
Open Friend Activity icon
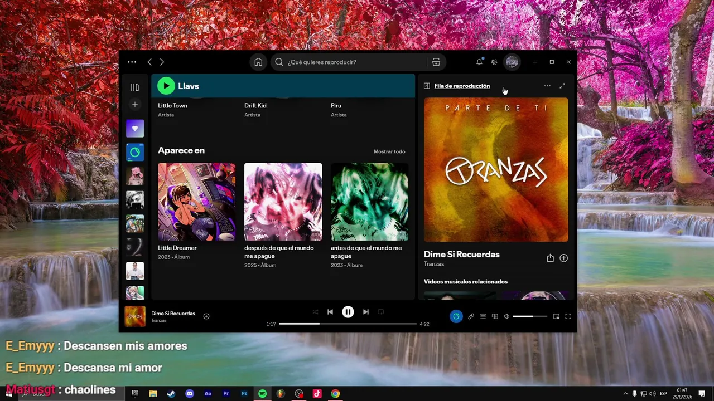(x=494, y=62)
